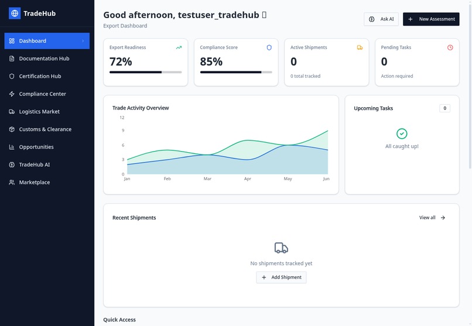Image resolution: width=472 pixels, height=326 pixels.
Task: Click the Good afternoon greeting heading
Action: click(x=185, y=15)
